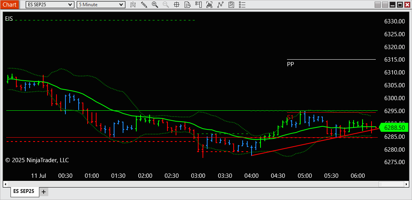Click the 6285.00 price axis label
Screen dimensions: 412x200
click(394, 137)
